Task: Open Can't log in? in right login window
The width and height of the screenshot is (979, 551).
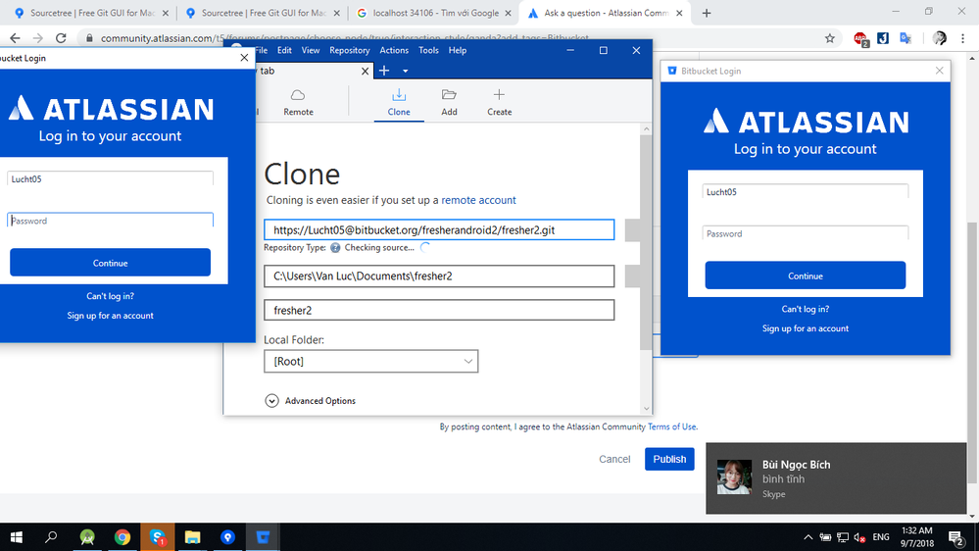Action: pos(805,309)
